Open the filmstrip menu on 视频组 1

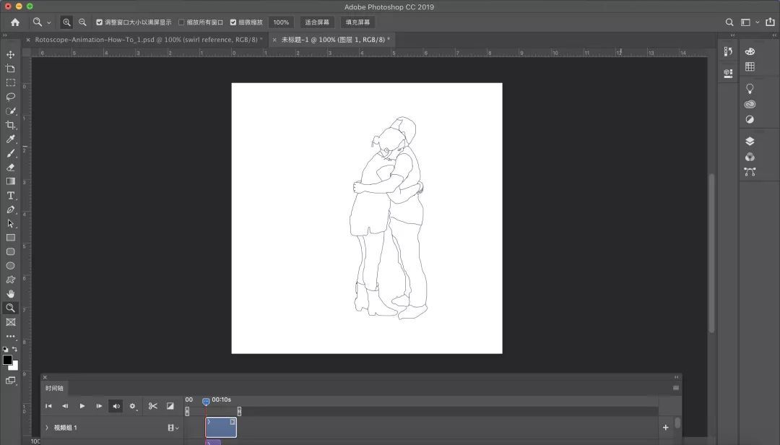pyautogui.click(x=173, y=428)
